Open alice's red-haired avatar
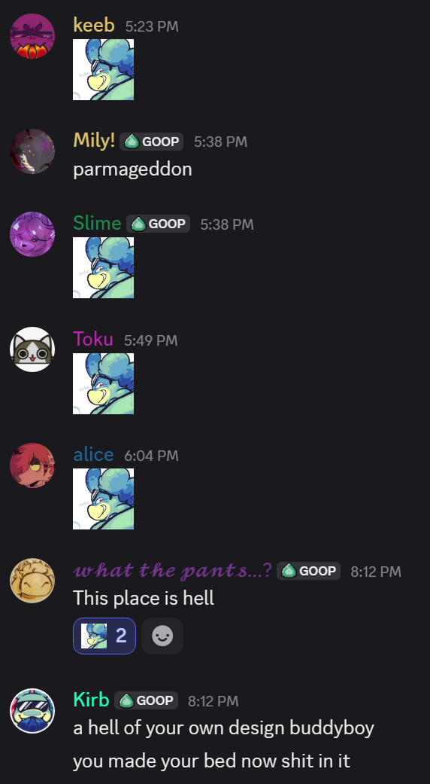 tap(32, 465)
